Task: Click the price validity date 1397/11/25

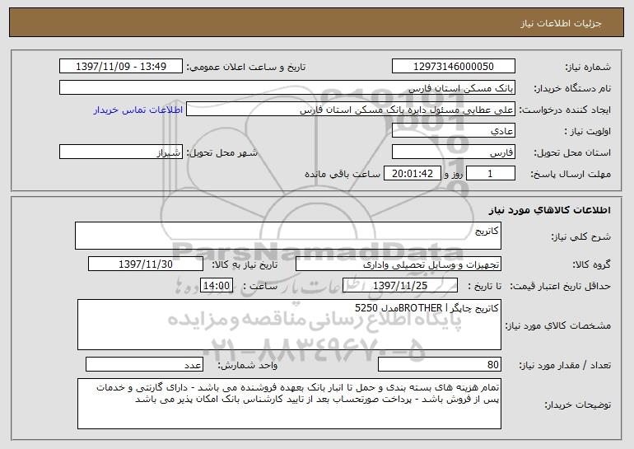Action: click(400, 286)
